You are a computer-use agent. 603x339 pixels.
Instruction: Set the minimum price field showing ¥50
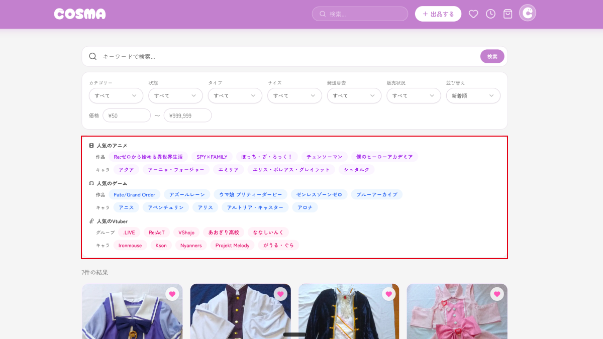click(x=126, y=115)
